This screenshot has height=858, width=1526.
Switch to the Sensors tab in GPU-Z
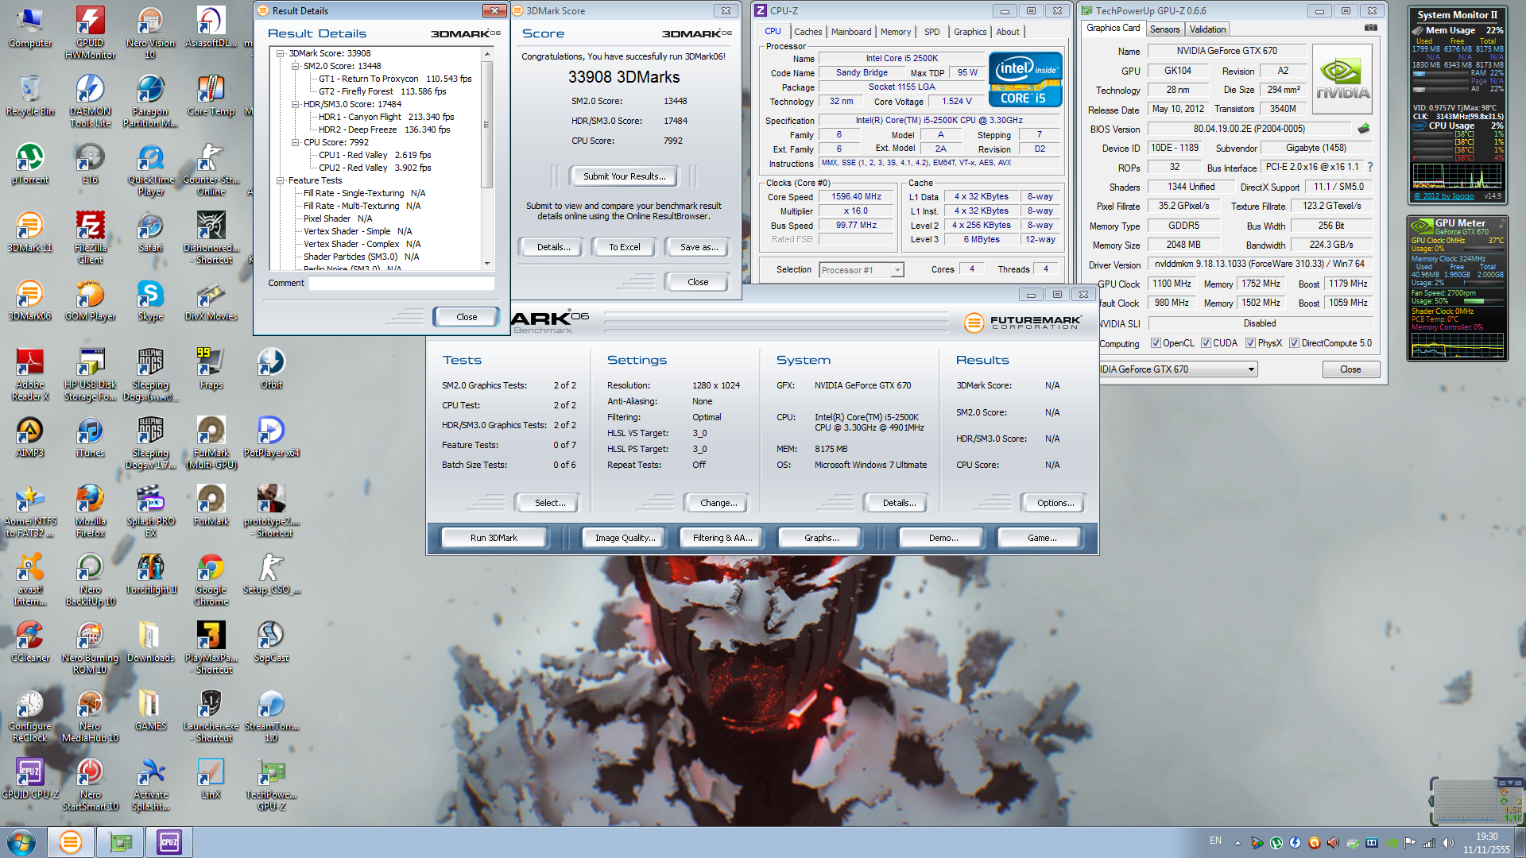coord(1164,29)
